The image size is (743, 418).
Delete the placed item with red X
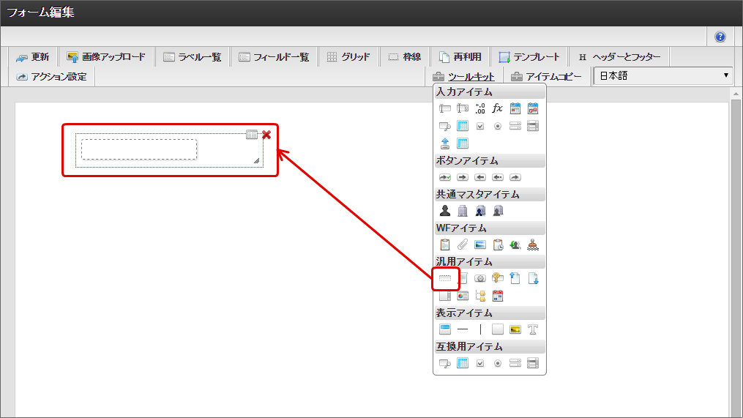[x=266, y=135]
